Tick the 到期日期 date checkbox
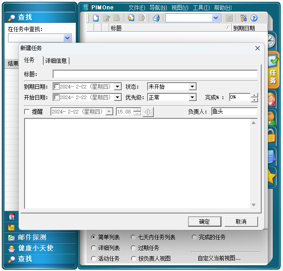This screenshot has width=283, height=271. point(57,87)
